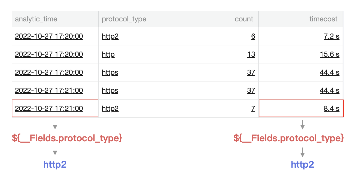355x180 pixels.
Task: Select the count column header
Action: (244, 19)
